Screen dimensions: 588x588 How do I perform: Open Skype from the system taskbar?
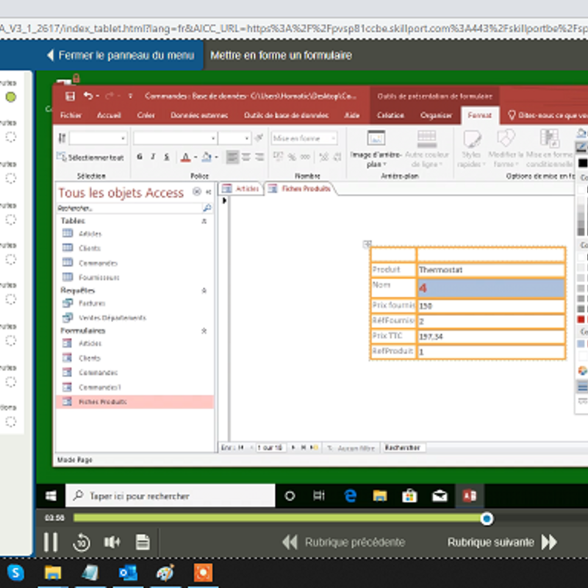(x=15, y=573)
